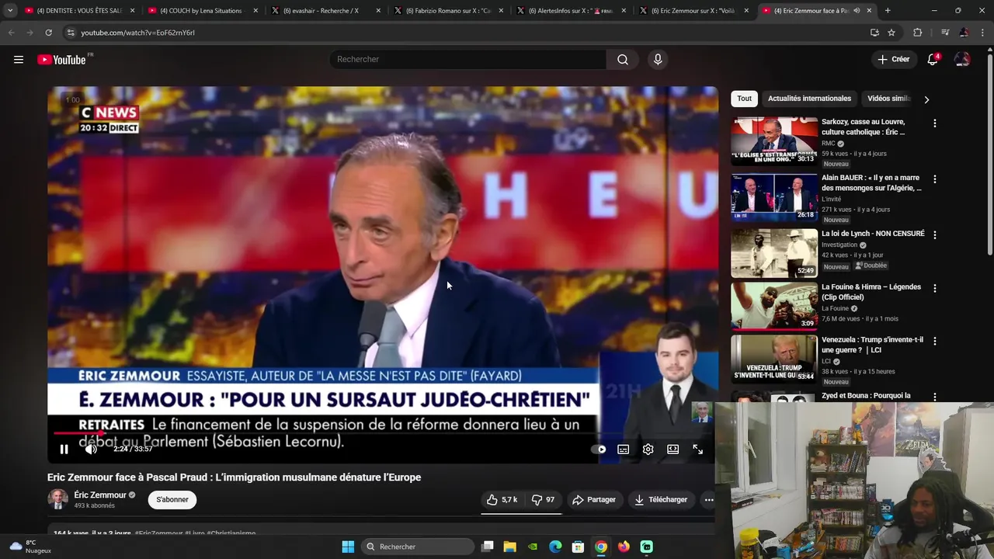Open Microsoft Edge from the taskbar

pos(555,547)
